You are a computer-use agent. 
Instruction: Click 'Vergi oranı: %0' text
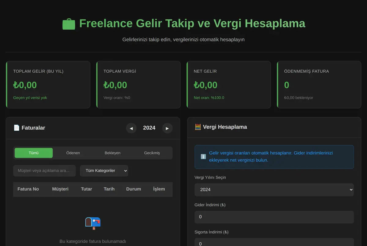pos(117,98)
